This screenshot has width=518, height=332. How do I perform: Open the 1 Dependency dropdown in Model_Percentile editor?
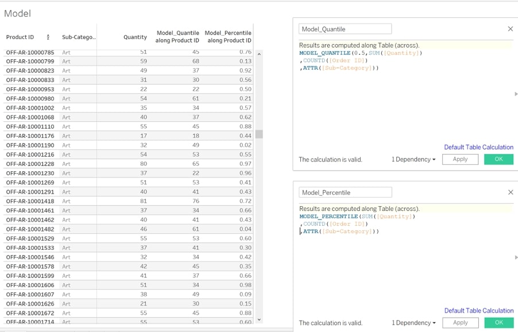click(x=413, y=323)
